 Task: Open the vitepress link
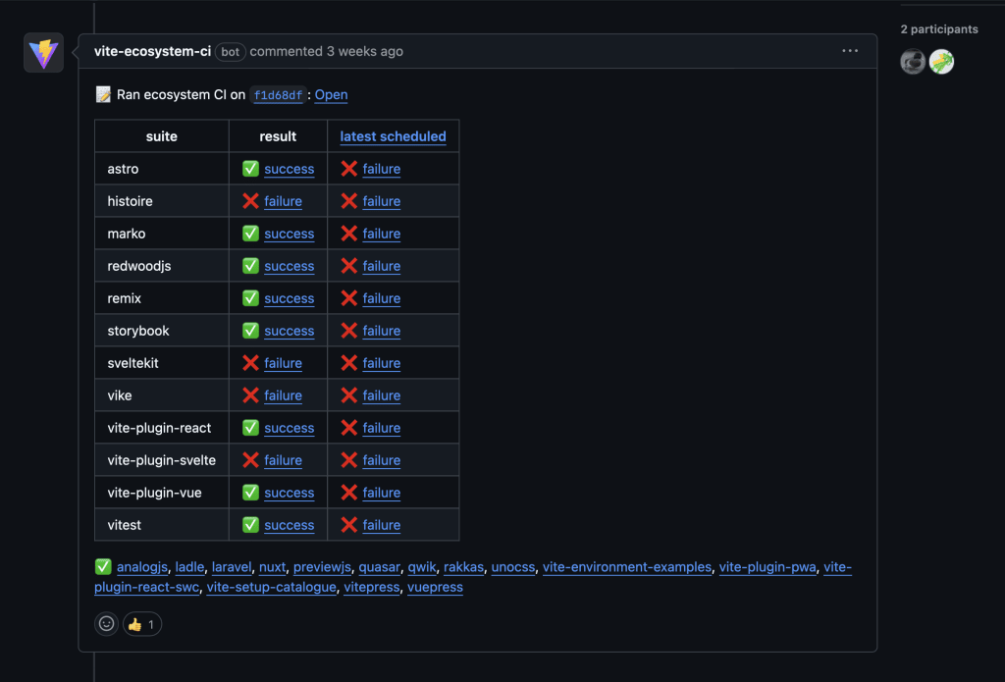click(371, 587)
